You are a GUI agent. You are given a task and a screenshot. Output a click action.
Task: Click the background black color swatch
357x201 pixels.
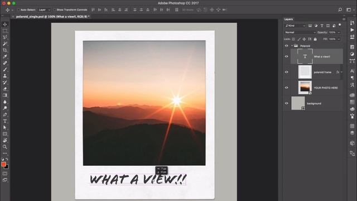7,167
